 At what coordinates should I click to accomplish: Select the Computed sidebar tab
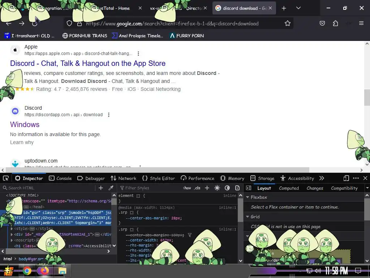[289, 188]
